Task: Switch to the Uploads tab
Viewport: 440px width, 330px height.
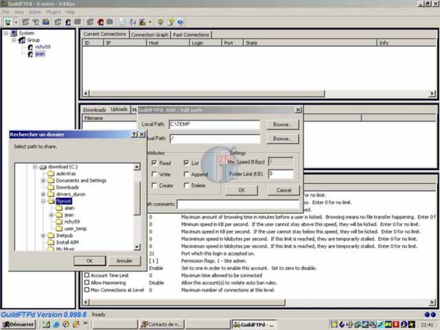Action: click(x=119, y=109)
